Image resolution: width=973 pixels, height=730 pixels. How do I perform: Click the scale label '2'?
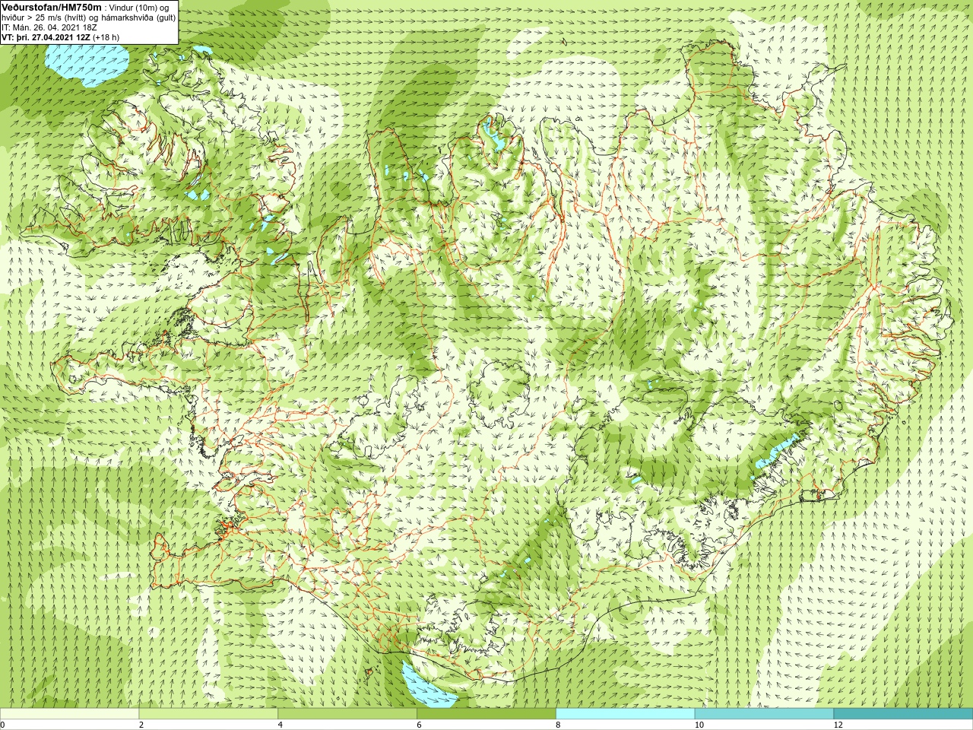point(141,725)
